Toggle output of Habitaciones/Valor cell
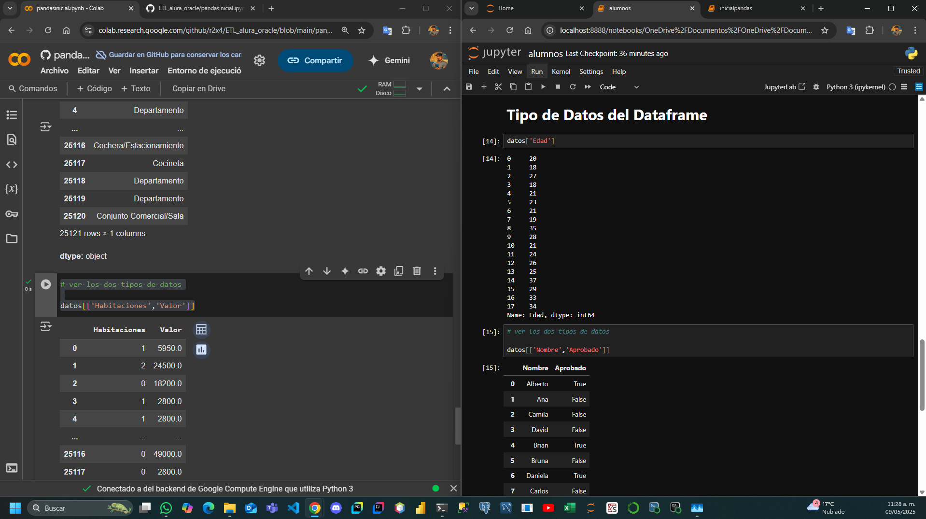This screenshot has width=926, height=519. point(46,327)
